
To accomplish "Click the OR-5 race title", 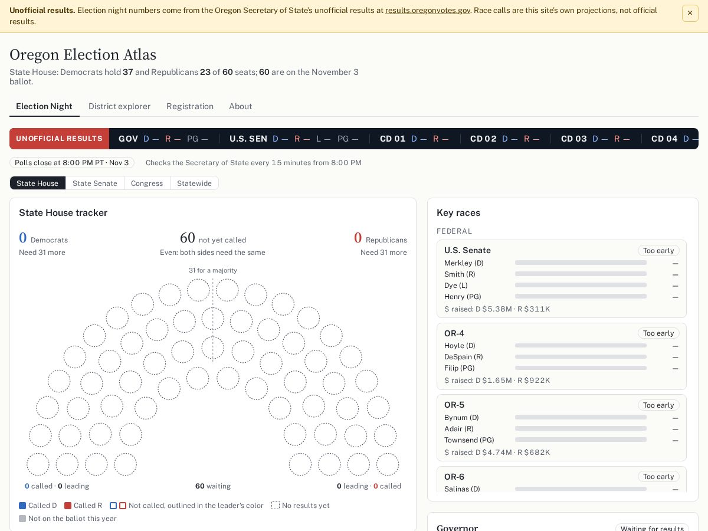I will point(454,405).
